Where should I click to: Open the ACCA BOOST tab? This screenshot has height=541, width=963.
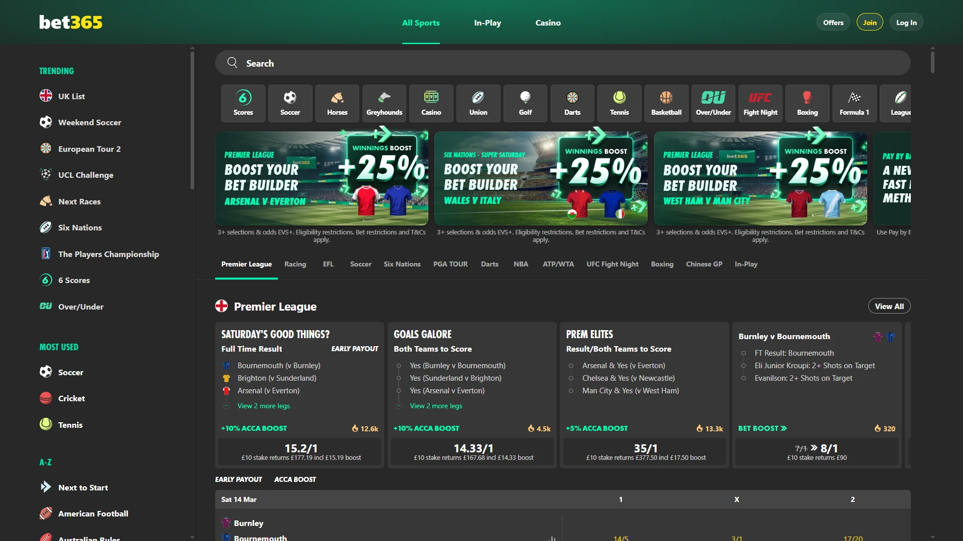[x=294, y=479]
